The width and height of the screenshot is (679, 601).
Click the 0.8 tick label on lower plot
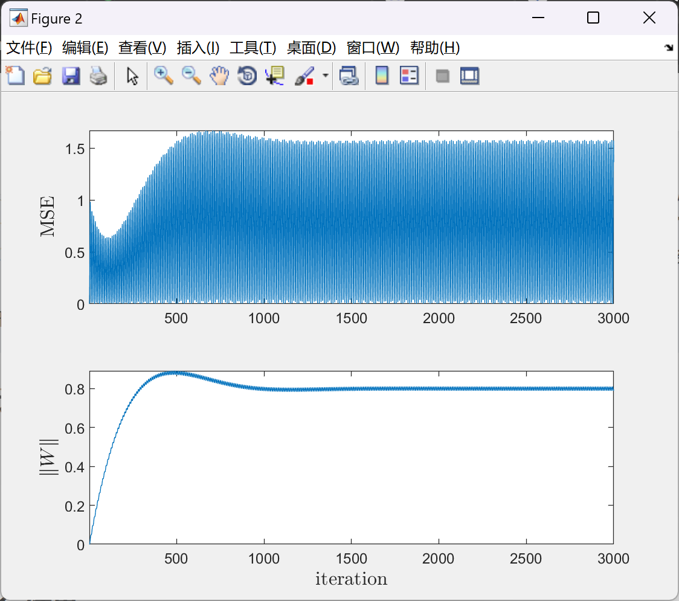74,389
